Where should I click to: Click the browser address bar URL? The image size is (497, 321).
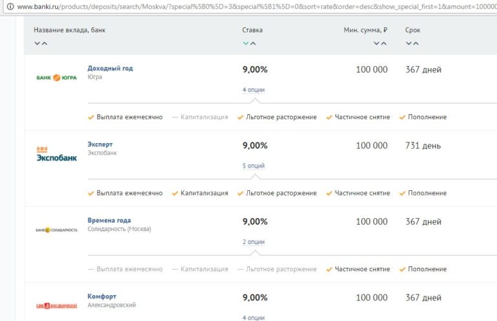point(259,6)
